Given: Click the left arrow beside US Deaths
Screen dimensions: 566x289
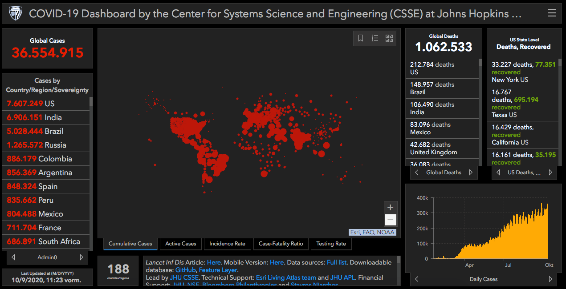Looking at the screenshot, I should pos(498,173).
